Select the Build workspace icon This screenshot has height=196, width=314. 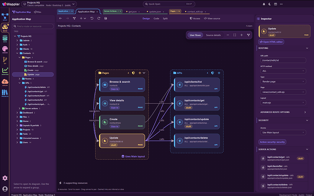[x=5, y=28]
